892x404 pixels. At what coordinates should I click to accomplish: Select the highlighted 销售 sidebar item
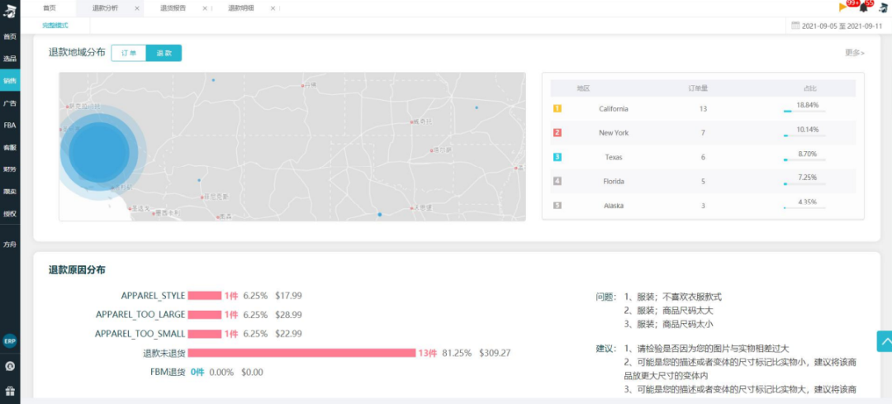tap(10, 81)
